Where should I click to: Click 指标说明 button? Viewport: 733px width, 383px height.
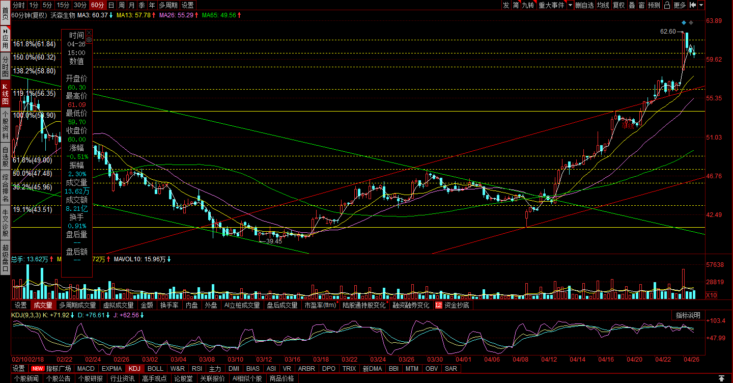pos(688,315)
